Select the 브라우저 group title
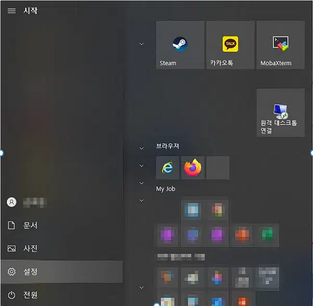 click(167, 146)
